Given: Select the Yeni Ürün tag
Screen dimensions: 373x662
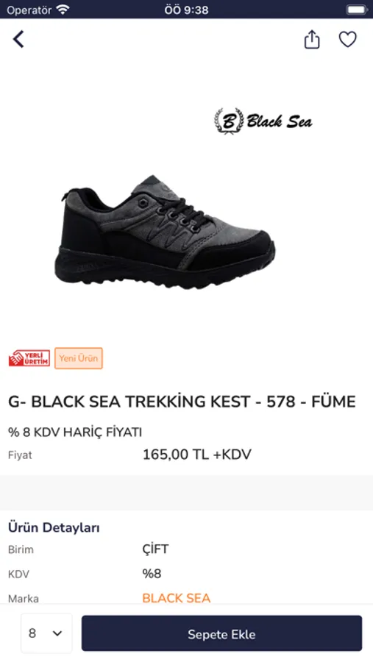Looking at the screenshot, I should 79,358.
